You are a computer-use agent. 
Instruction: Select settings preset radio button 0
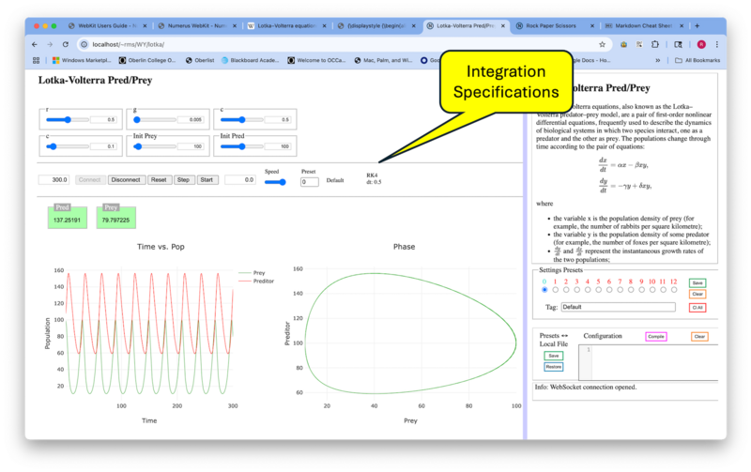(544, 290)
